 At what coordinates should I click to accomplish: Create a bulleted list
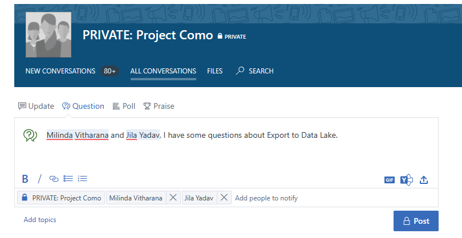68,179
